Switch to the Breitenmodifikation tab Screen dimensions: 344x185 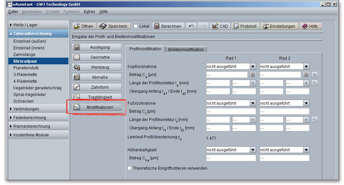186,49
